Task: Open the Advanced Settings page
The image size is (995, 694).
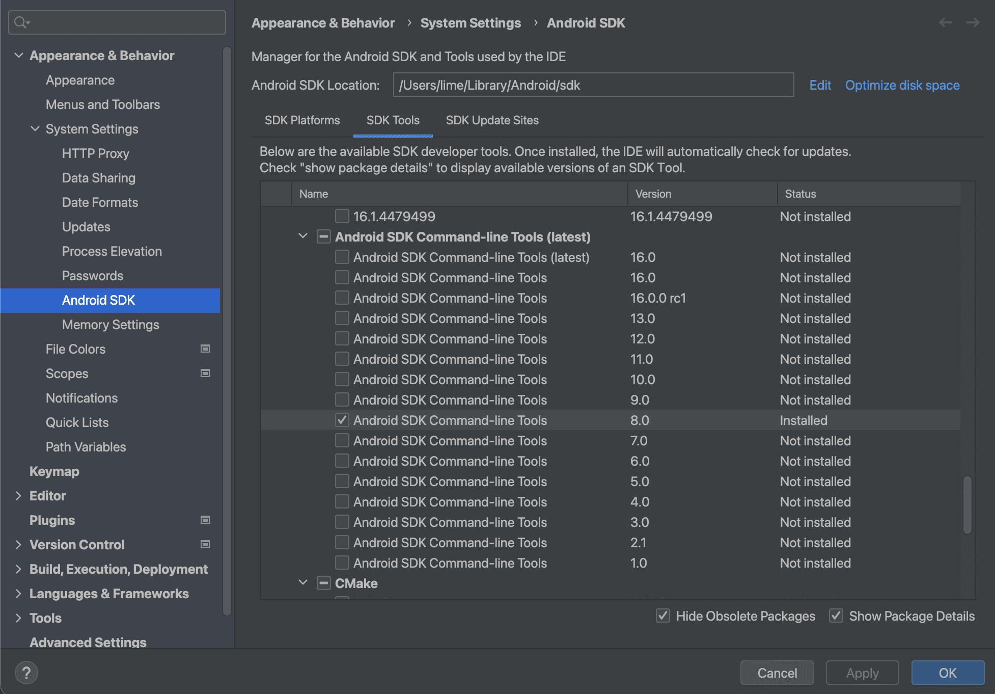Action: coord(88,642)
